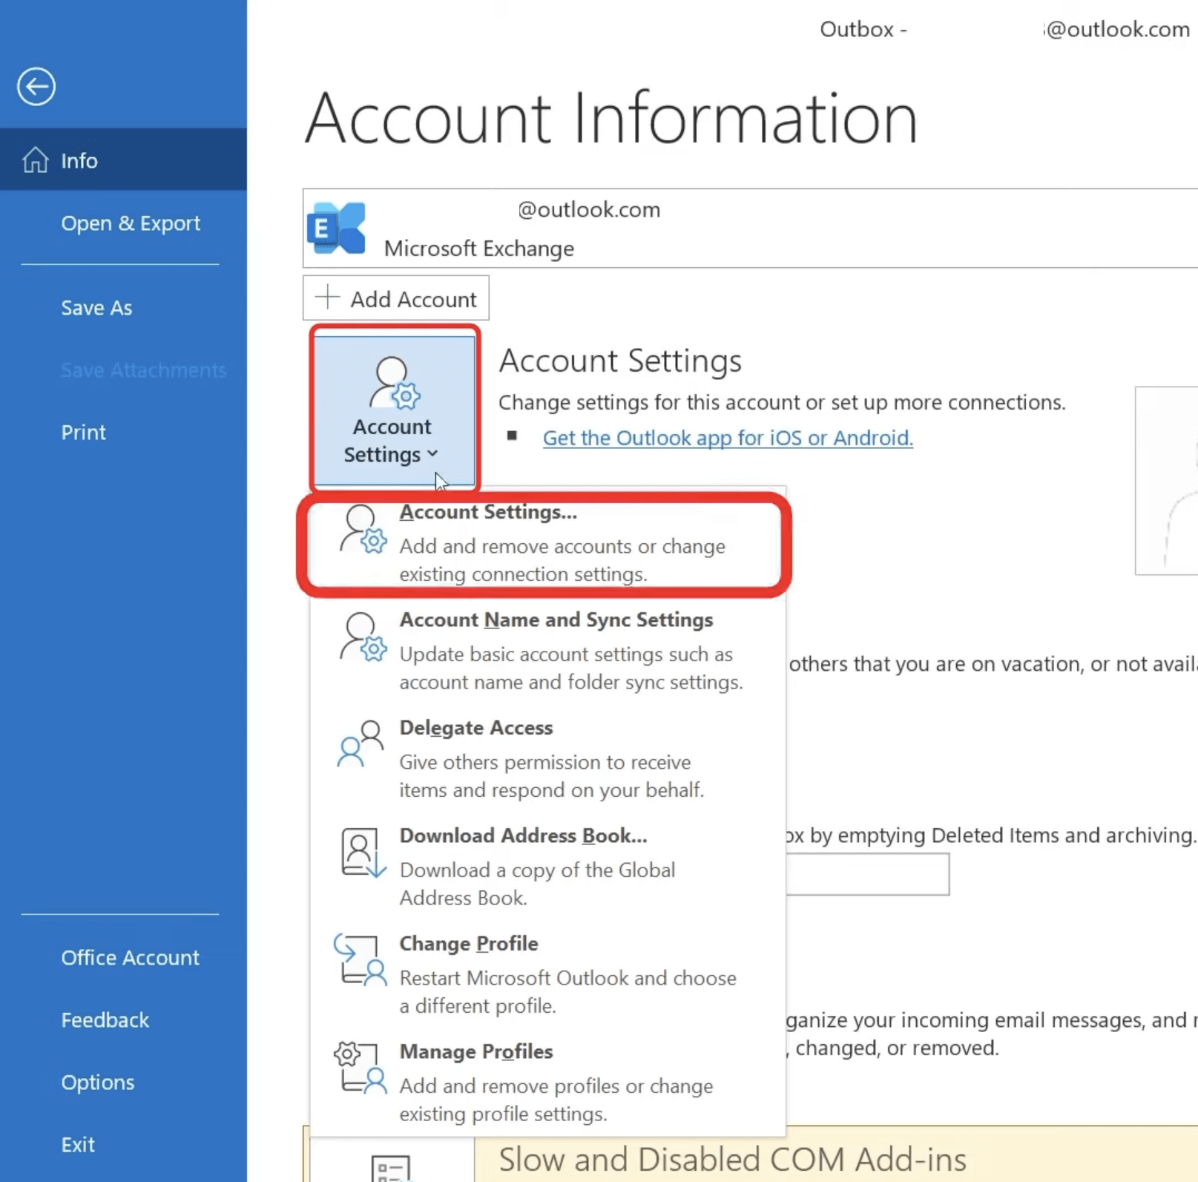The height and width of the screenshot is (1182, 1198).
Task: Click the Change Profile icon
Action: coord(361,959)
